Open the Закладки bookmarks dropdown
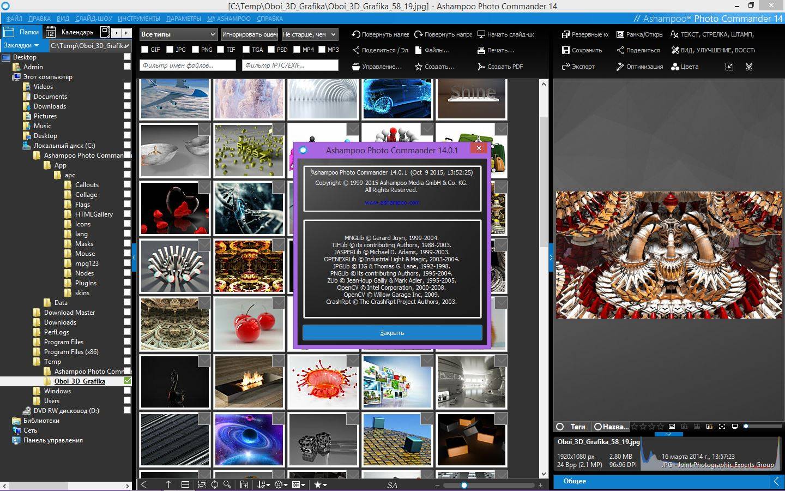Image resolution: width=785 pixels, height=491 pixels. coord(22,45)
